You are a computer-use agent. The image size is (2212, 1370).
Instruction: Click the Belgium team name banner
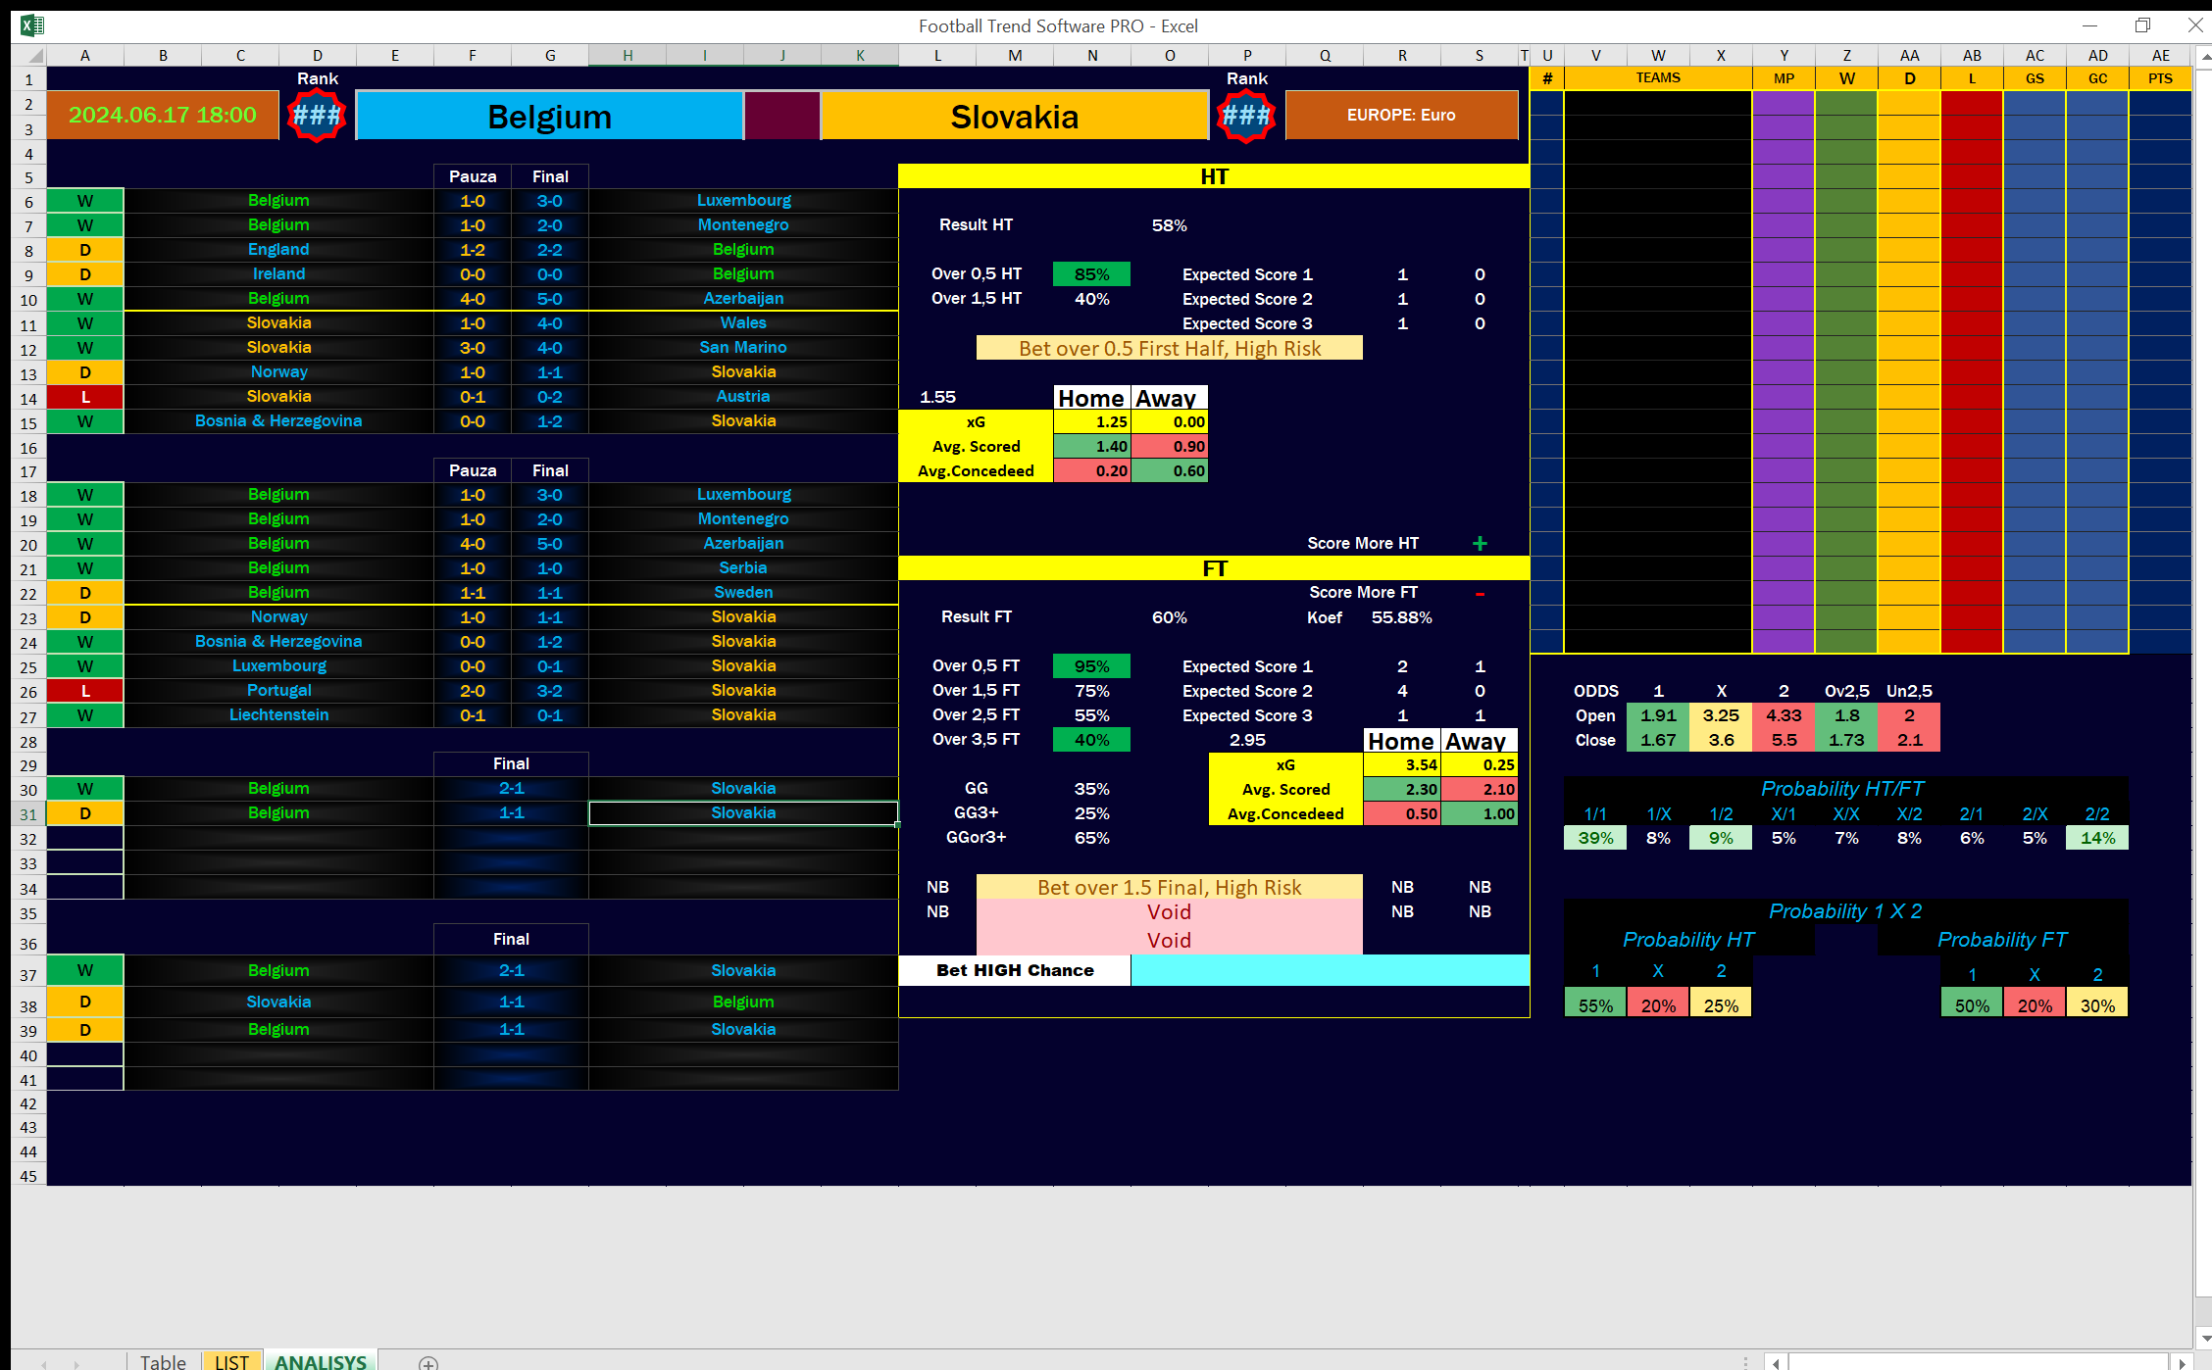[x=549, y=117]
